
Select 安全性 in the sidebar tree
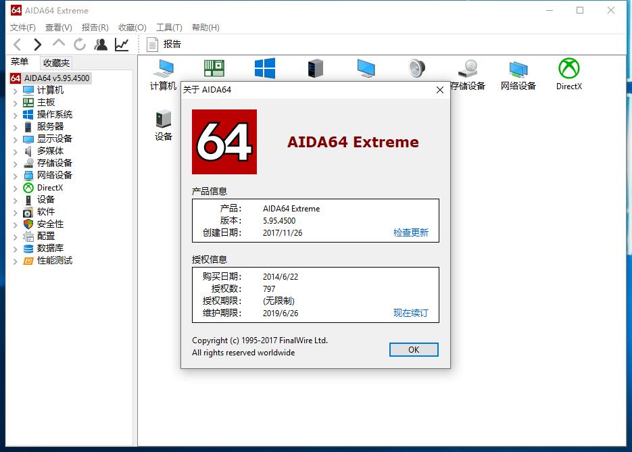click(x=50, y=224)
